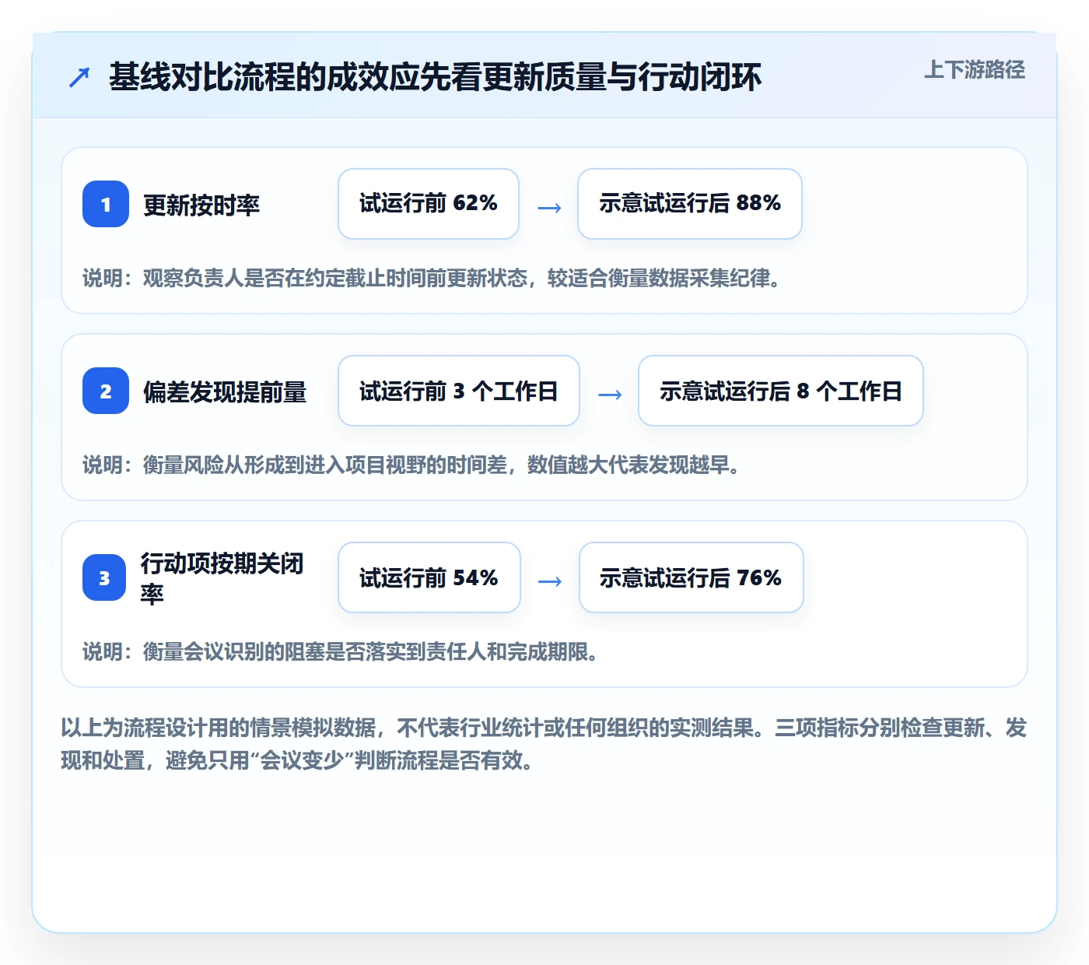Select the blue number 2 badge
Image resolution: width=1089 pixels, height=965 pixels.
tap(106, 391)
